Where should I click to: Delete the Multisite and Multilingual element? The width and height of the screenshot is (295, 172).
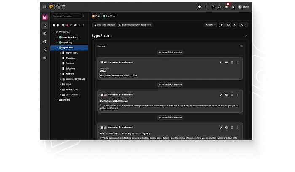232,95
